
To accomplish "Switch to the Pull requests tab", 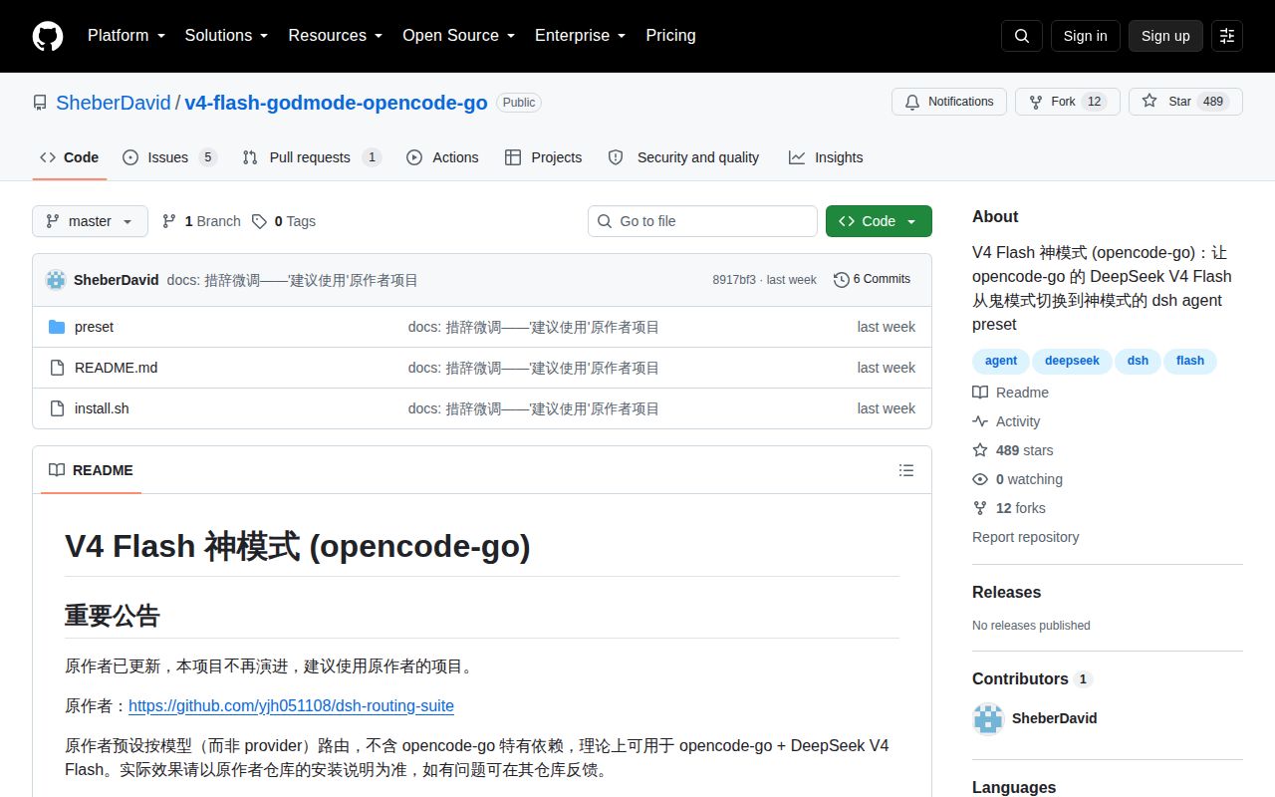I will [x=312, y=157].
